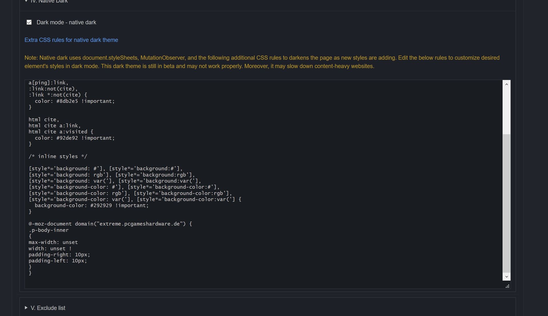
Task: Click the @-moz-document domain line
Action: (x=110, y=224)
